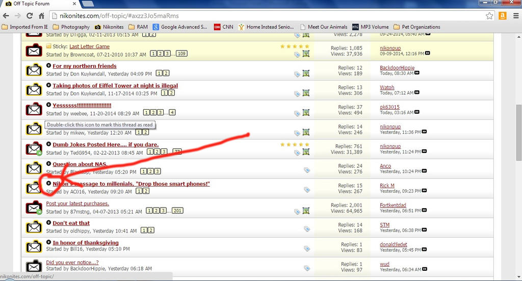The height and width of the screenshot is (281, 522).
Task: Click go-to-last-post arrow next to Watoh
Action: click(x=417, y=93)
